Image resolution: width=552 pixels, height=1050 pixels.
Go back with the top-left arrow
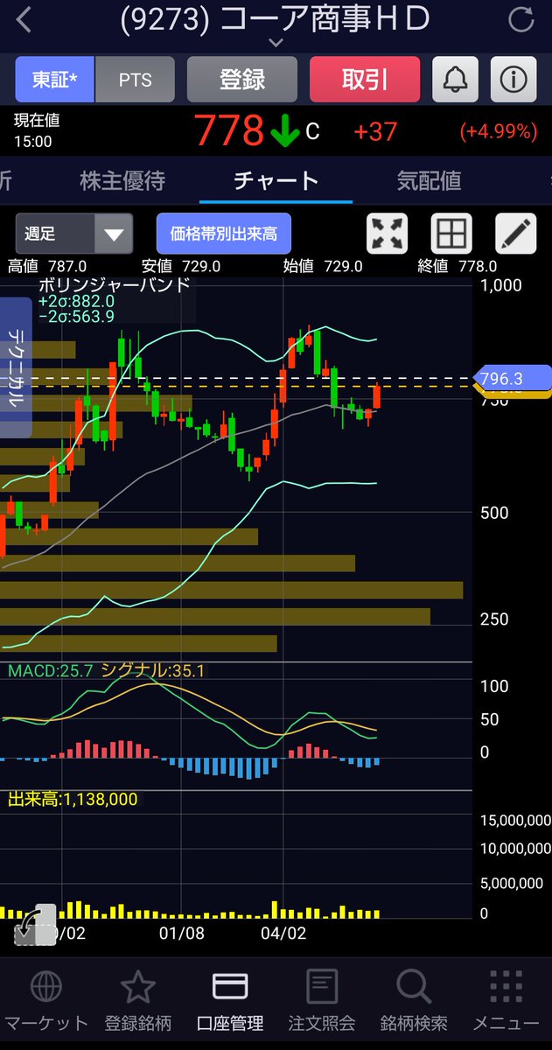(24, 19)
